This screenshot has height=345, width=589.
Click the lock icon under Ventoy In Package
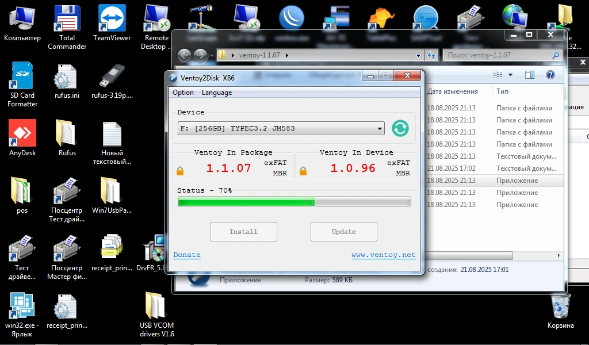(180, 171)
